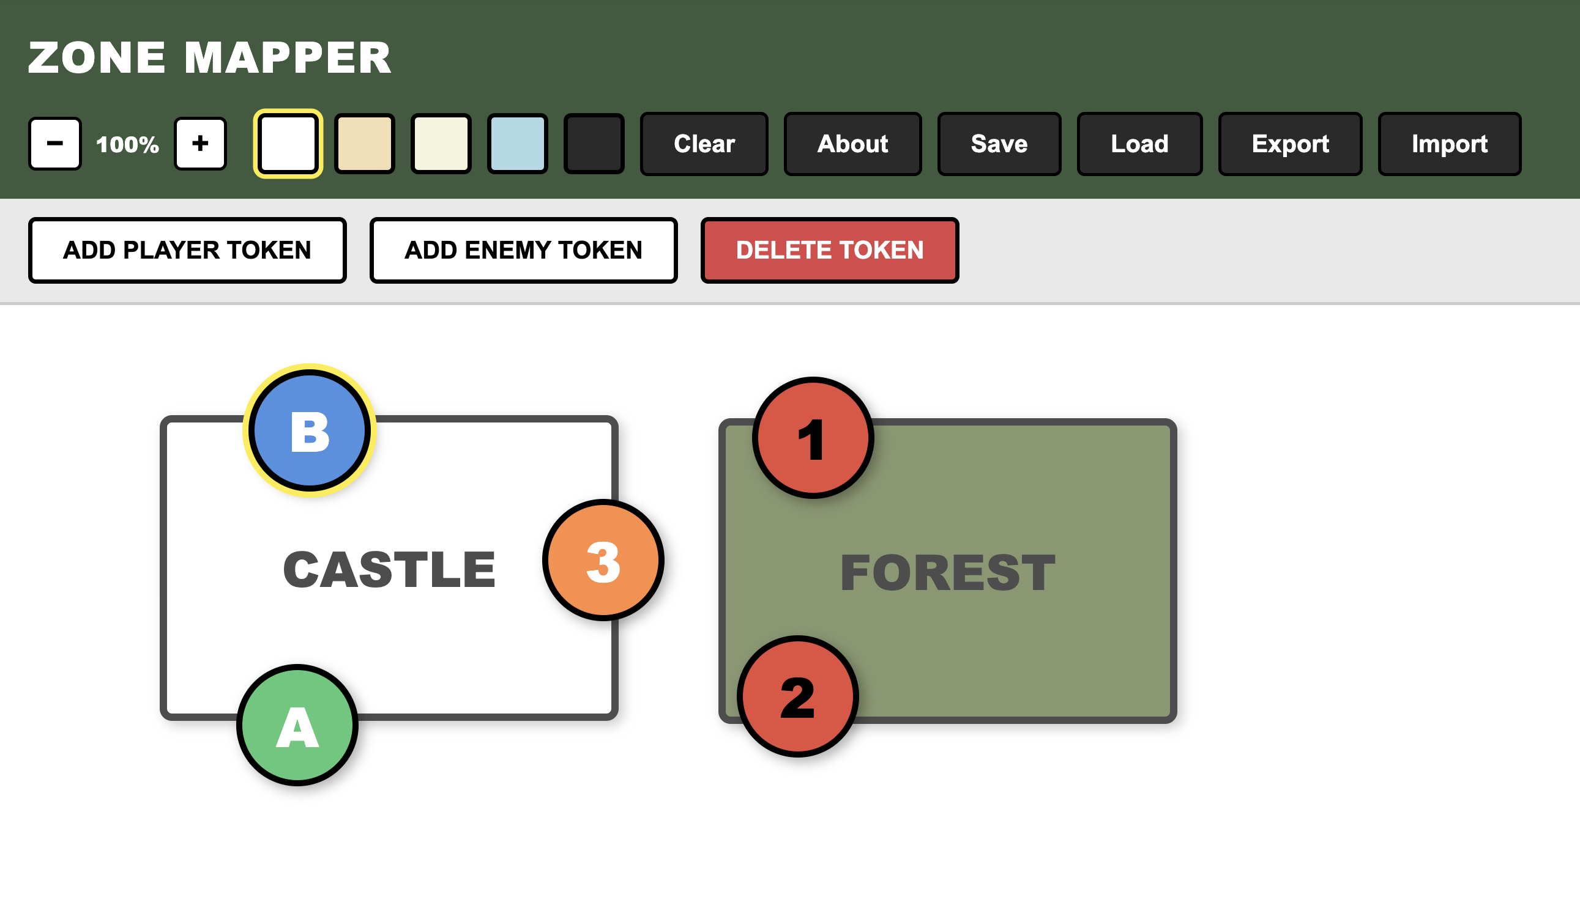The width and height of the screenshot is (1580, 900).
Task: Select red enemy token 1
Action: [813, 438]
